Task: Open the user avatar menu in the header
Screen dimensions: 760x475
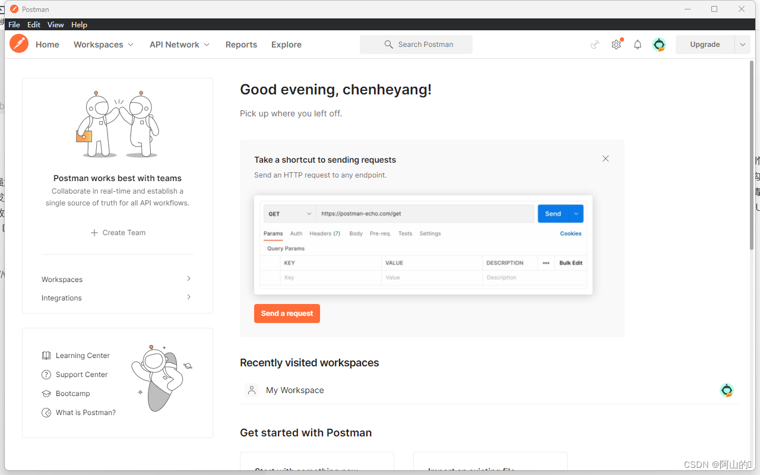Action: [x=659, y=45]
